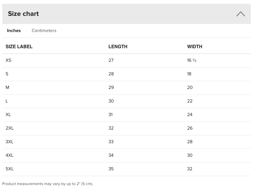Select the L size row label
254x194 pixels.
tap(7, 101)
